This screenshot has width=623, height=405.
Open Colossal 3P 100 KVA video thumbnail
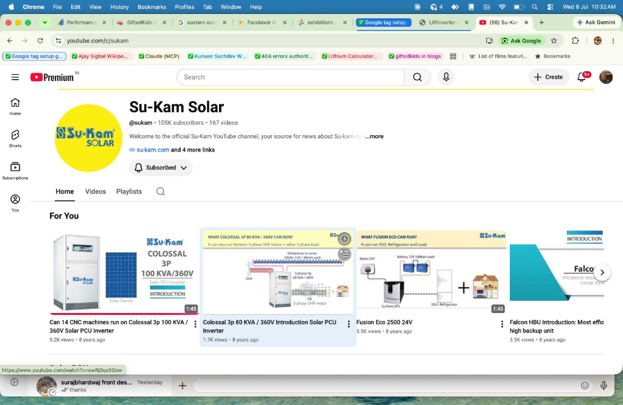click(x=124, y=272)
